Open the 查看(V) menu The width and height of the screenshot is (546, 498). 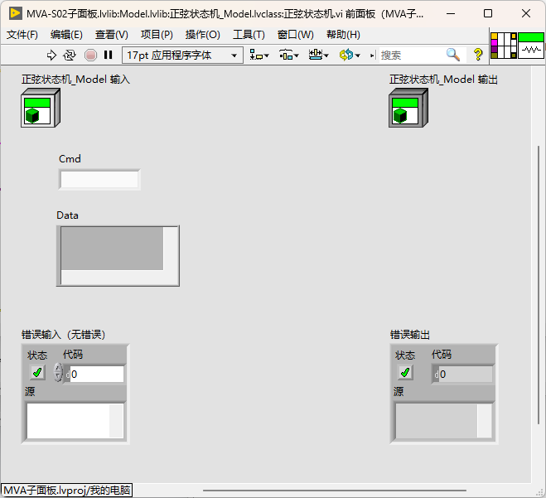tap(112, 35)
